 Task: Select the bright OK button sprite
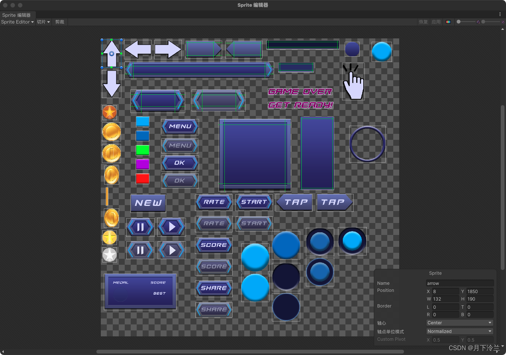coord(180,163)
